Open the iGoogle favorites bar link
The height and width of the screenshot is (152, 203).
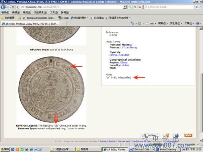click(x=63, y=18)
